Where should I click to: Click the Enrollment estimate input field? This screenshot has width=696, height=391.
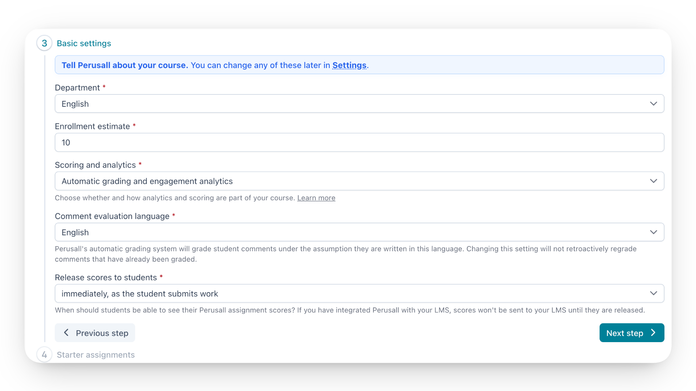(359, 142)
